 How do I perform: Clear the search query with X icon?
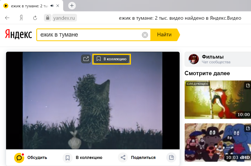145,35
